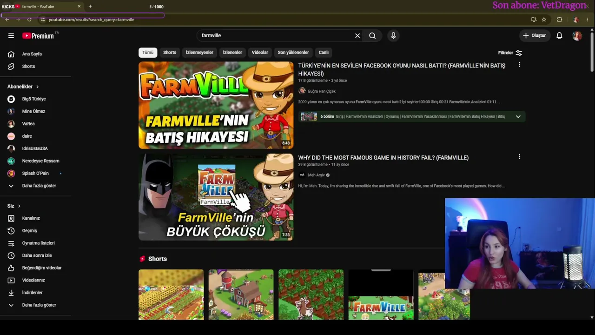Screen dimensions: 595x335
Task: Filter by Videolar chip
Action: tap(260, 53)
